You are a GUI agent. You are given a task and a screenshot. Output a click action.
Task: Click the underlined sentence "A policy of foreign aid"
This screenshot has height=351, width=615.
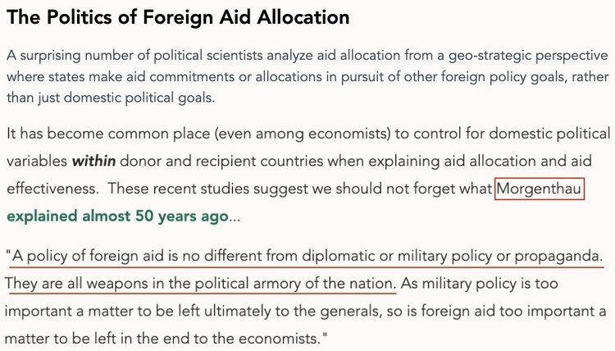tap(304, 256)
